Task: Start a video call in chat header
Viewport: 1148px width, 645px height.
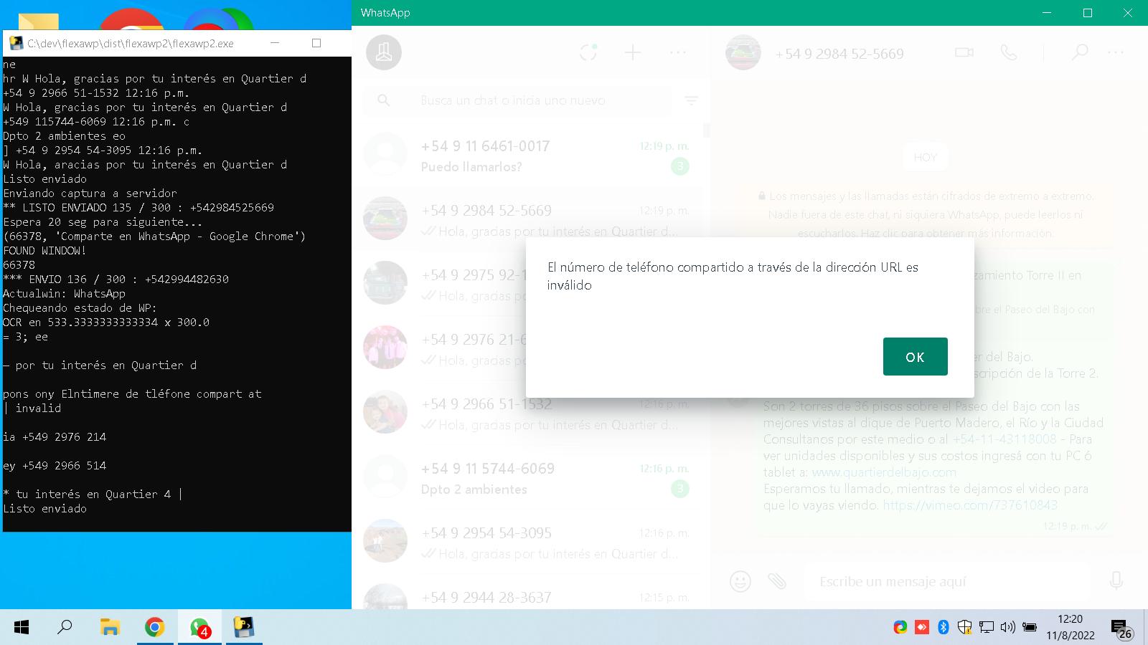Action: pyautogui.click(x=964, y=52)
